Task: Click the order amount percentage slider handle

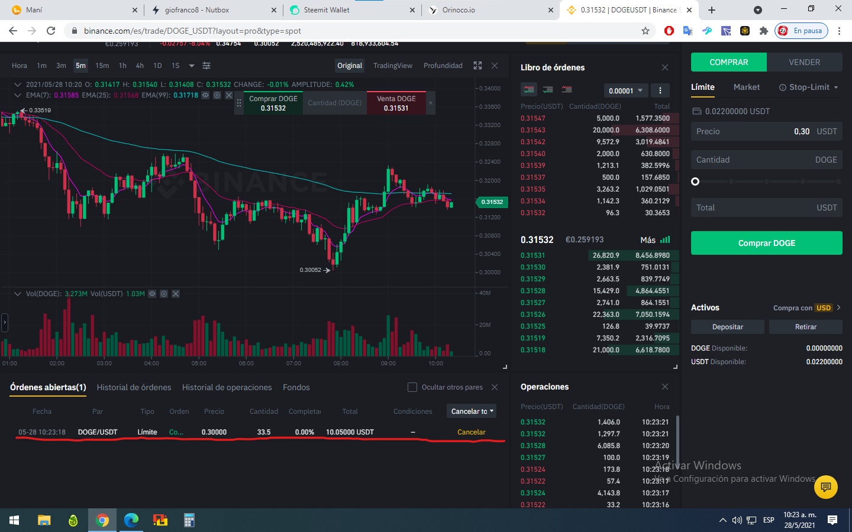Action: [x=695, y=181]
